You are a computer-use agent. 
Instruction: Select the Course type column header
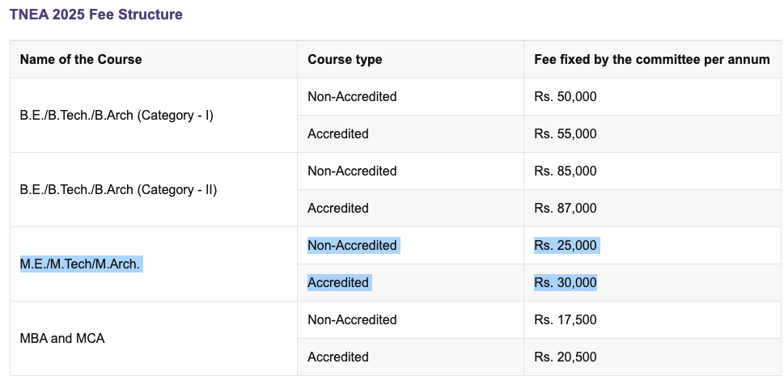pyautogui.click(x=345, y=59)
